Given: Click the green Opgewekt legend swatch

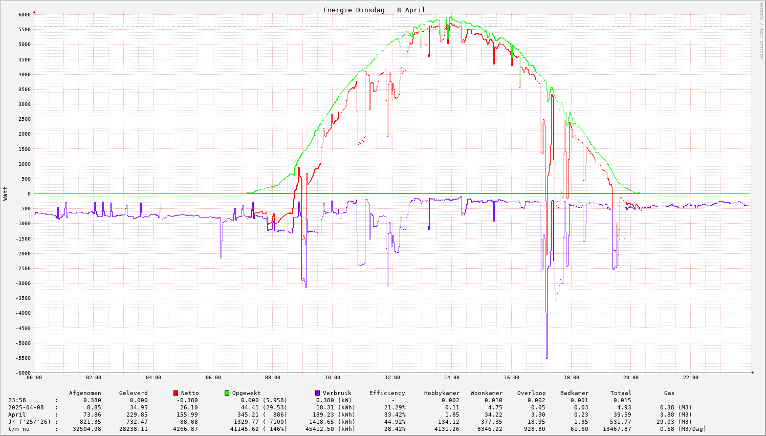Looking at the screenshot, I should [x=227, y=393].
